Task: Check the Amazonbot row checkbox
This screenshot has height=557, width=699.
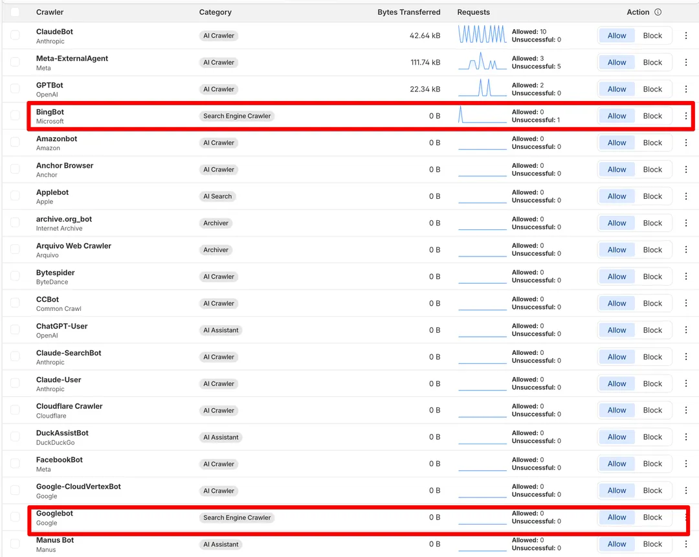Action: pyautogui.click(x=15, y=142)
